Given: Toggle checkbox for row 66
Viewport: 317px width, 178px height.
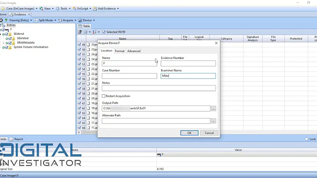Looking at the screenshot, I should (79, 128).
